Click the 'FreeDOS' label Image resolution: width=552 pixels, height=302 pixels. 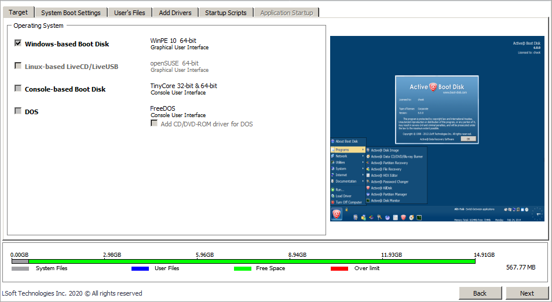click(163, 108)
